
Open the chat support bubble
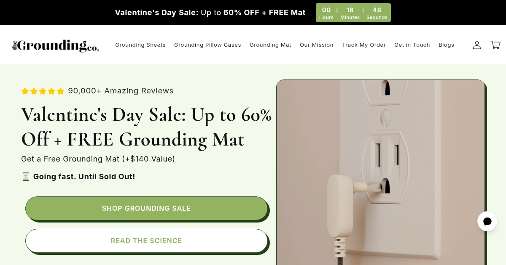pos(487,221)
